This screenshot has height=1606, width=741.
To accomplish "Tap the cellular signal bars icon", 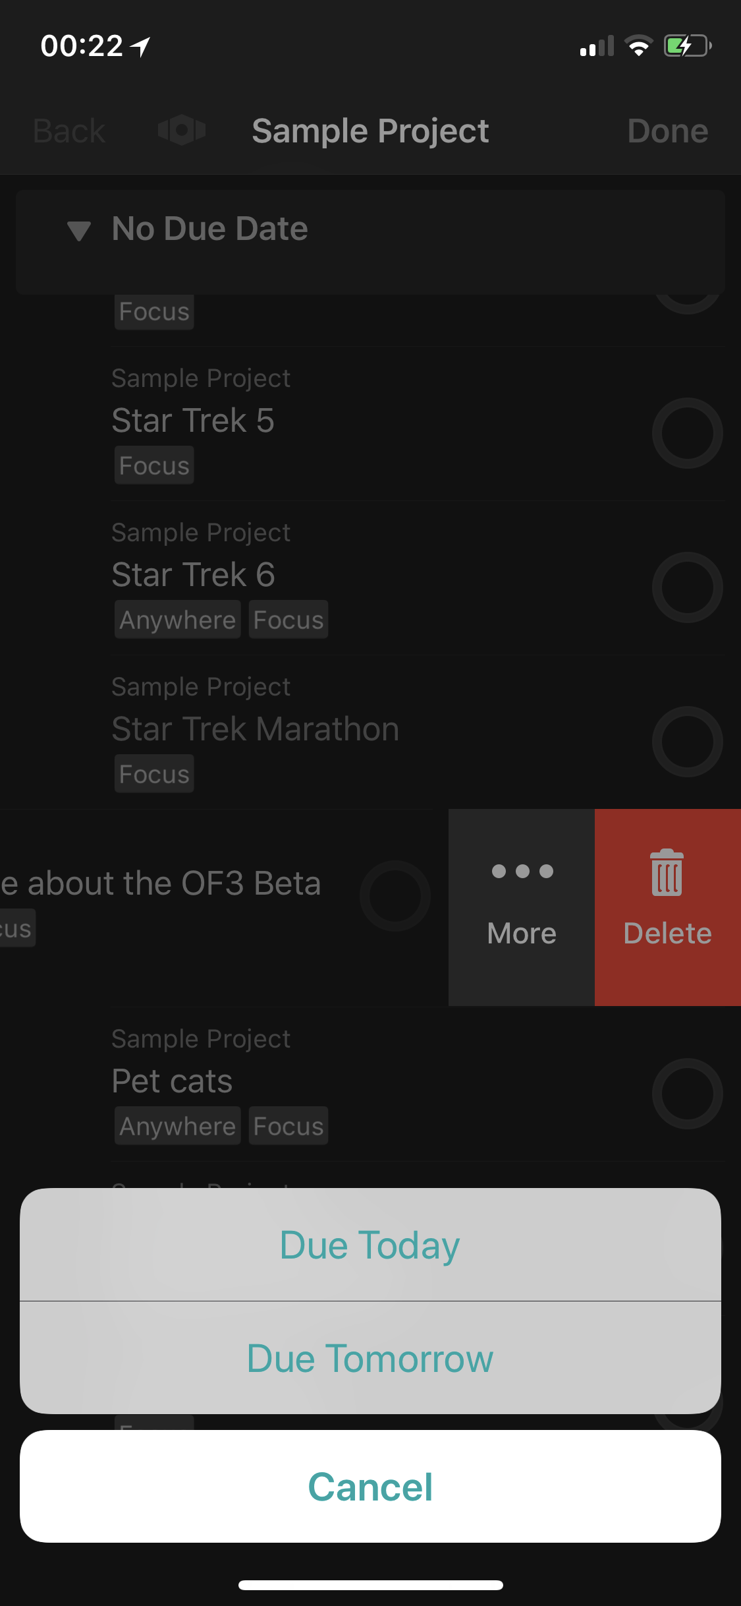I will (596, 46).
